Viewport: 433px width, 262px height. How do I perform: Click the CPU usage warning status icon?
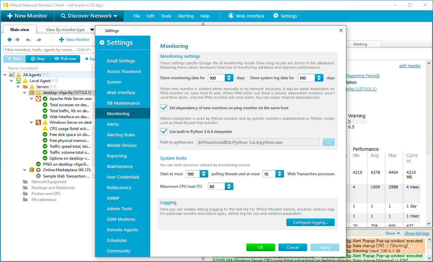45,128
